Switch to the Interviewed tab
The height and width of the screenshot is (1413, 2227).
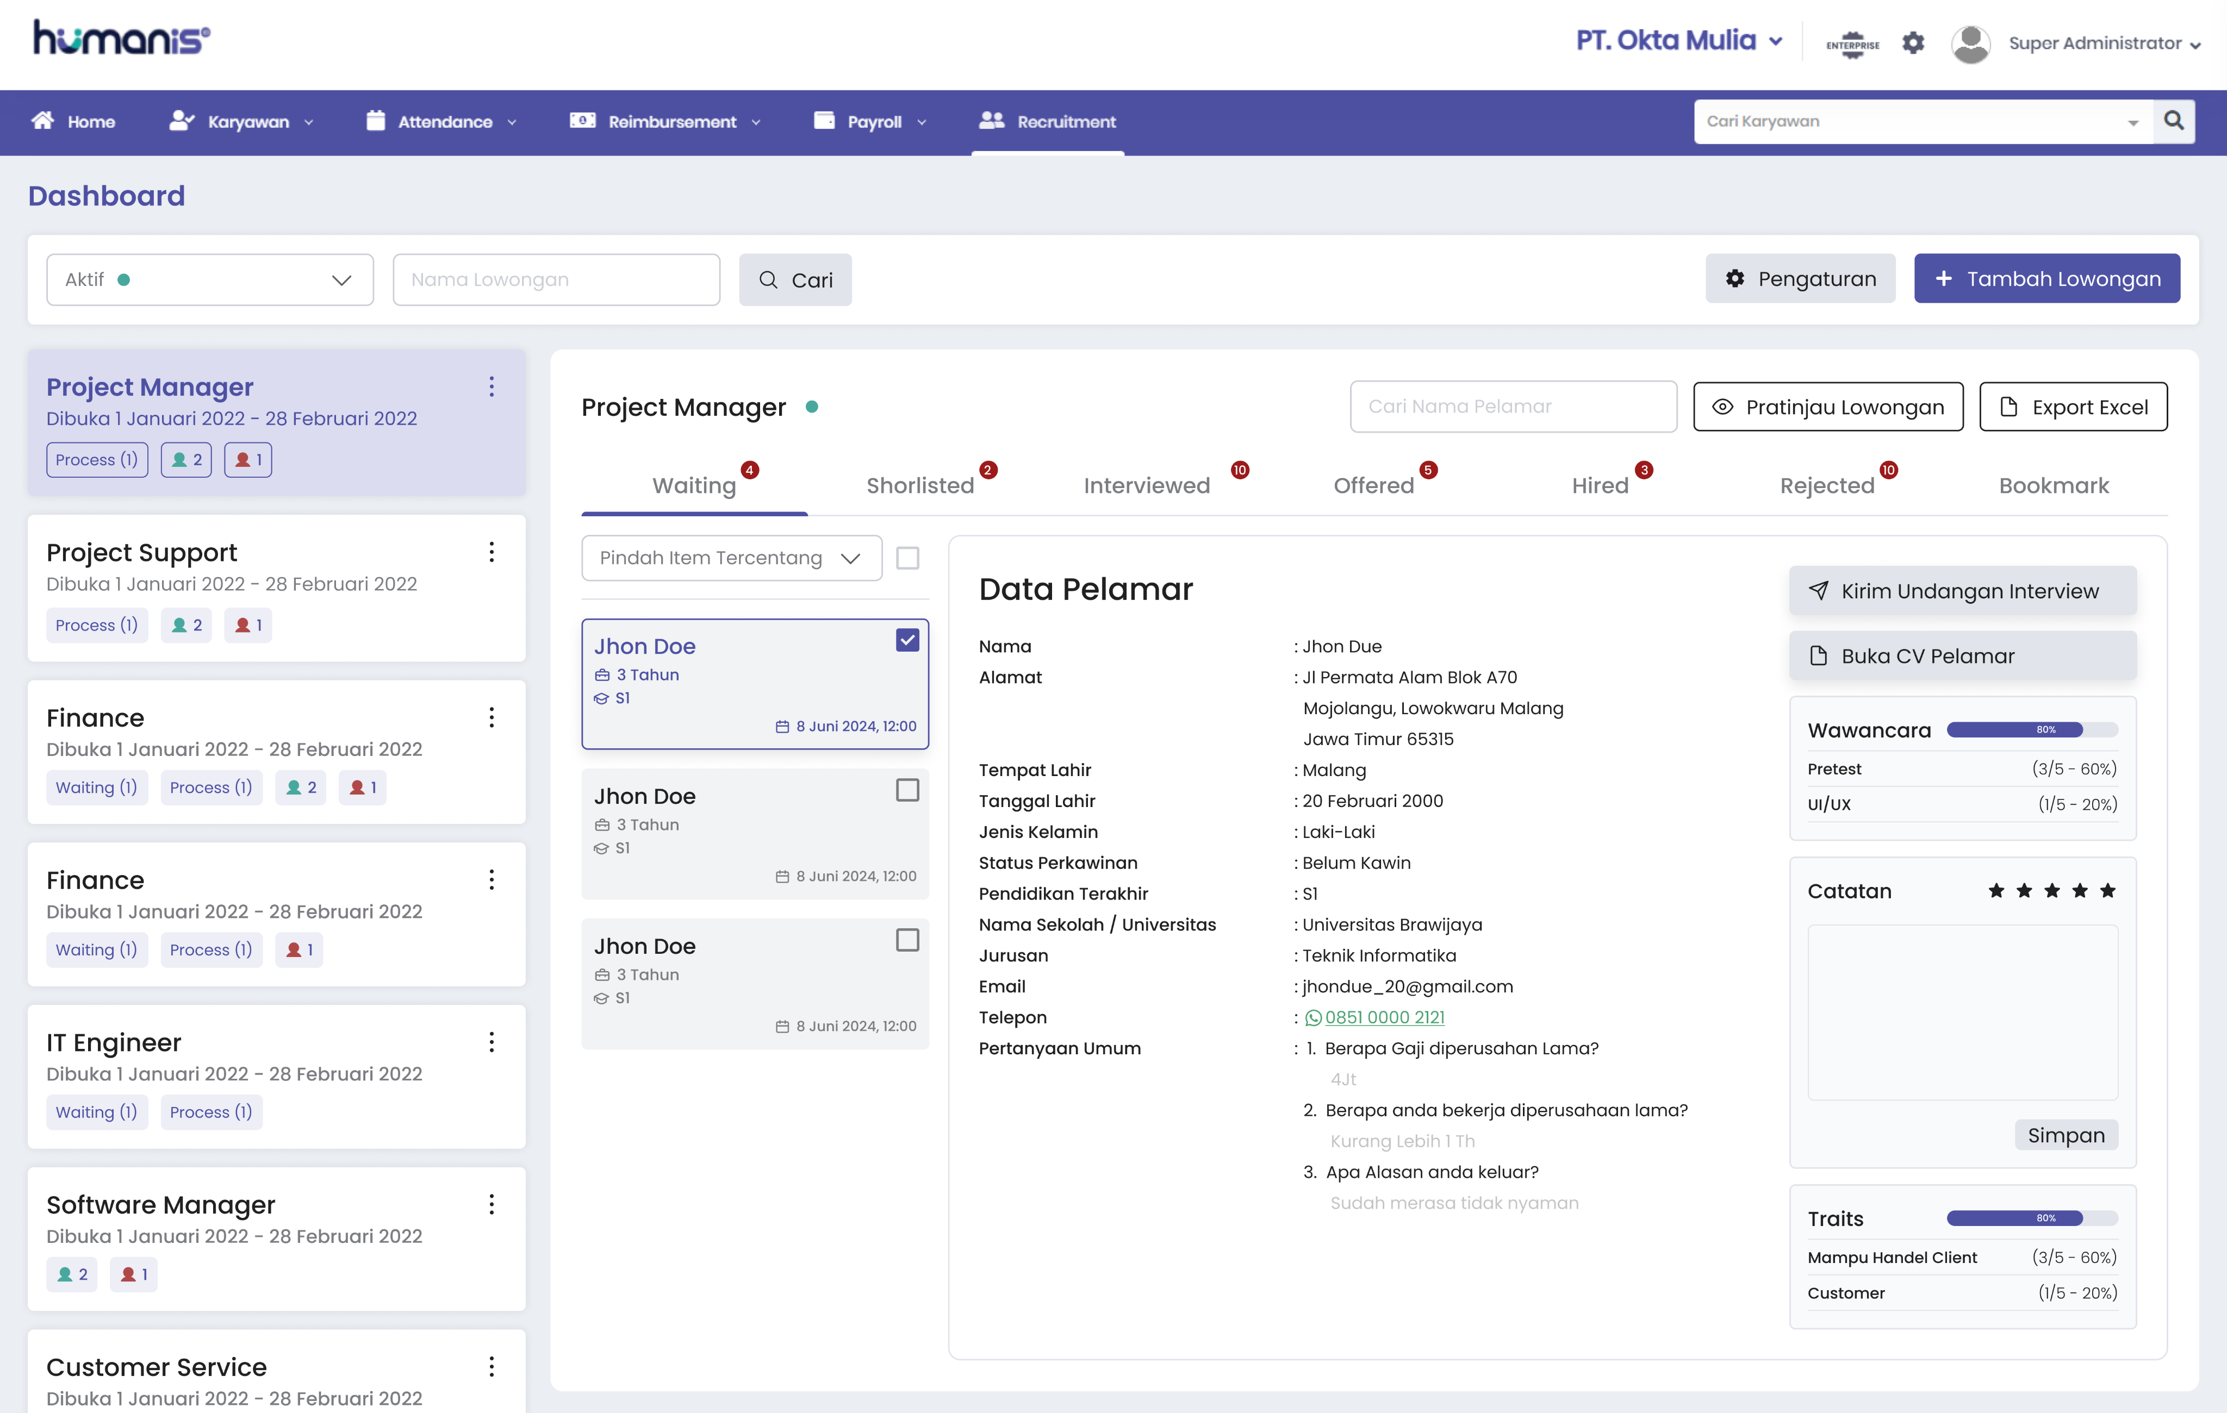(x=1146, y=485)
